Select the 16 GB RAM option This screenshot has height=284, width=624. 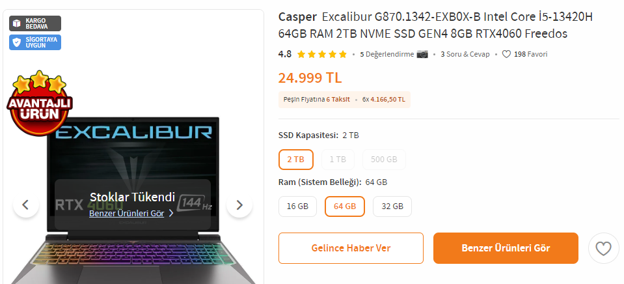[297, 206]
